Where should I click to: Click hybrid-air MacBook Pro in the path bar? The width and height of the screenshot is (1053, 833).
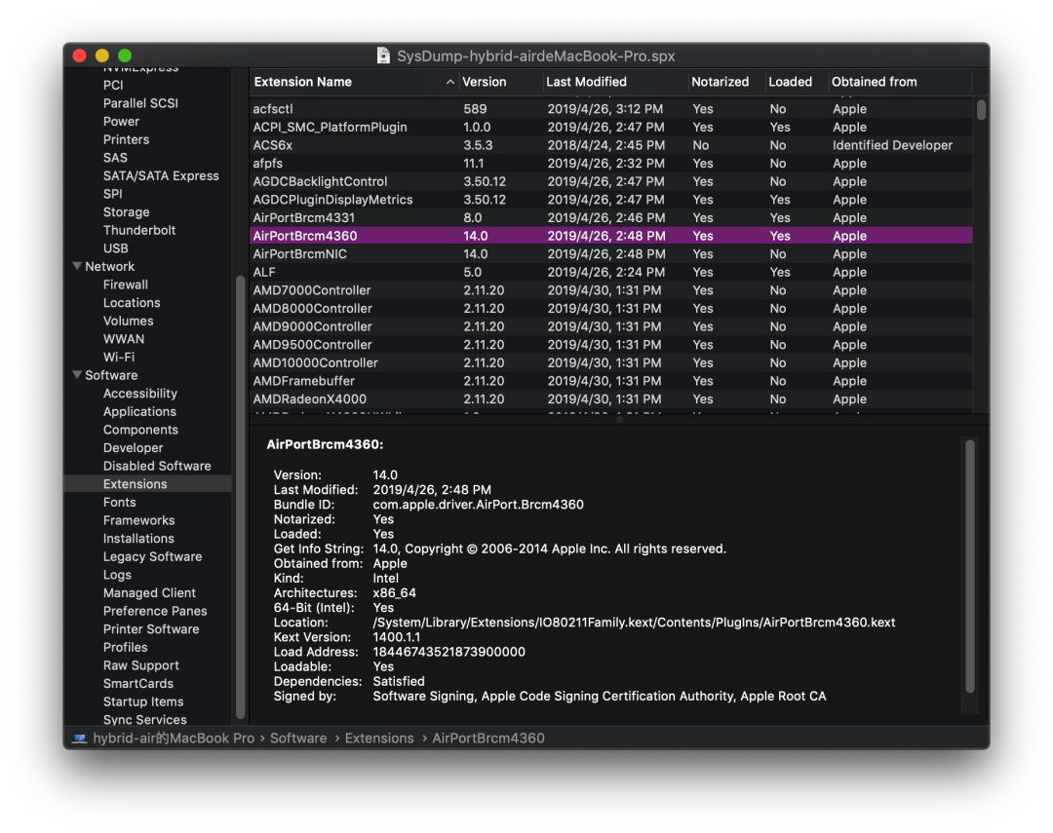(174, 738)
